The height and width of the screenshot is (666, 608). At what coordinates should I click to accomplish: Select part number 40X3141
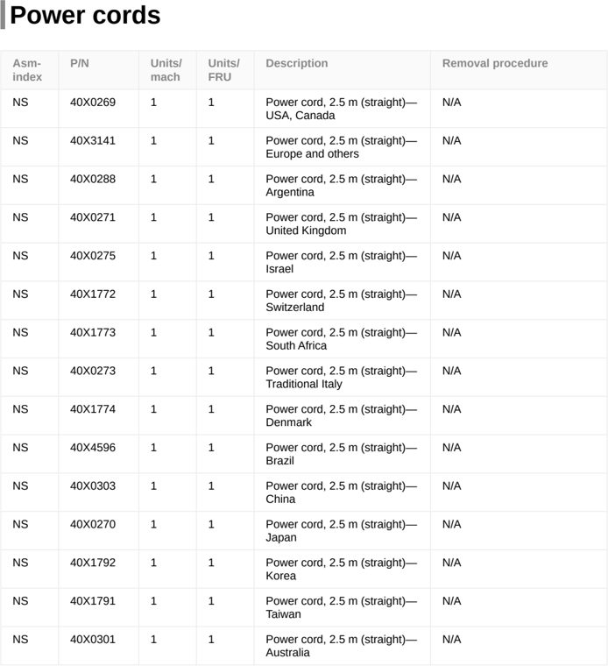pos(93,140)
